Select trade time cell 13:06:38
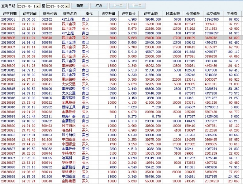Screen dimensions: 243x184 28,19
